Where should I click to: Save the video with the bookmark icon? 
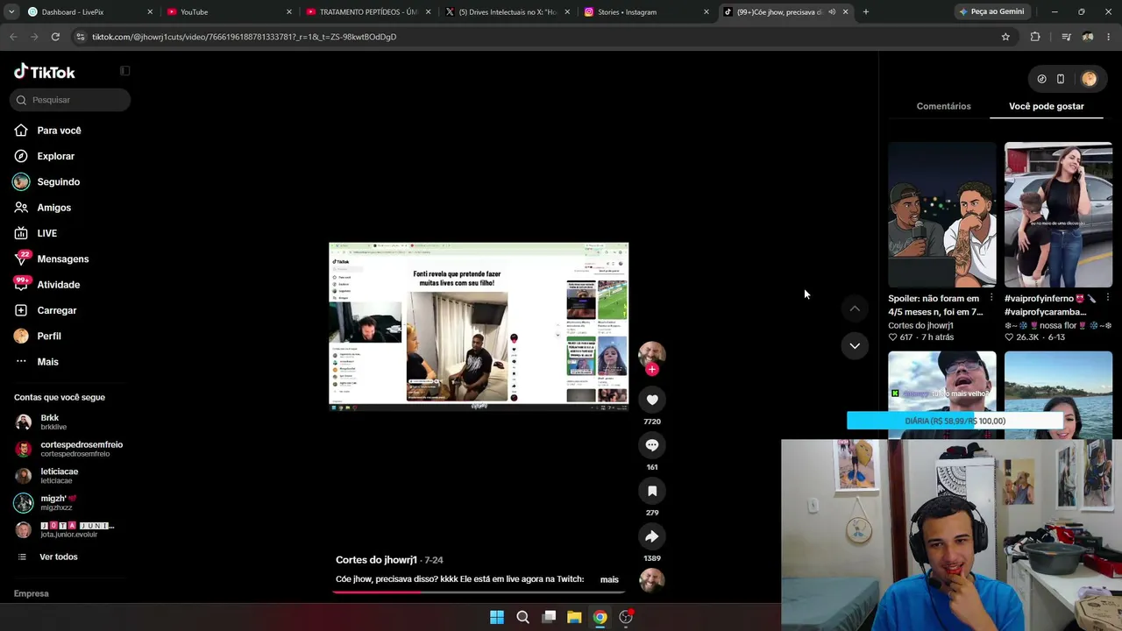652,491
